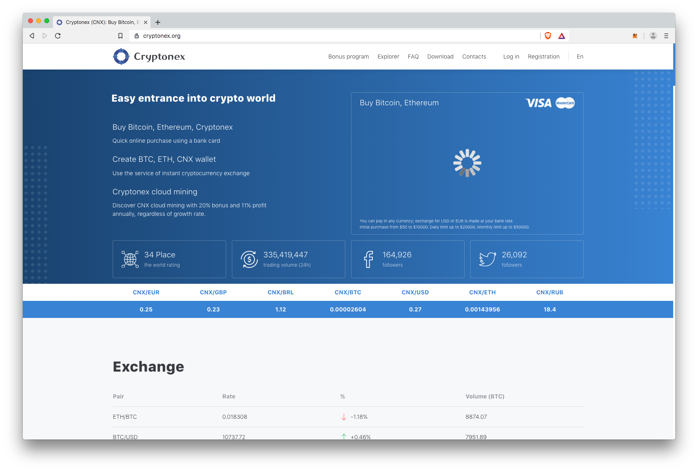The image size is (698, 472).
Task: Click the VISA logo
Action: (539, 103)
